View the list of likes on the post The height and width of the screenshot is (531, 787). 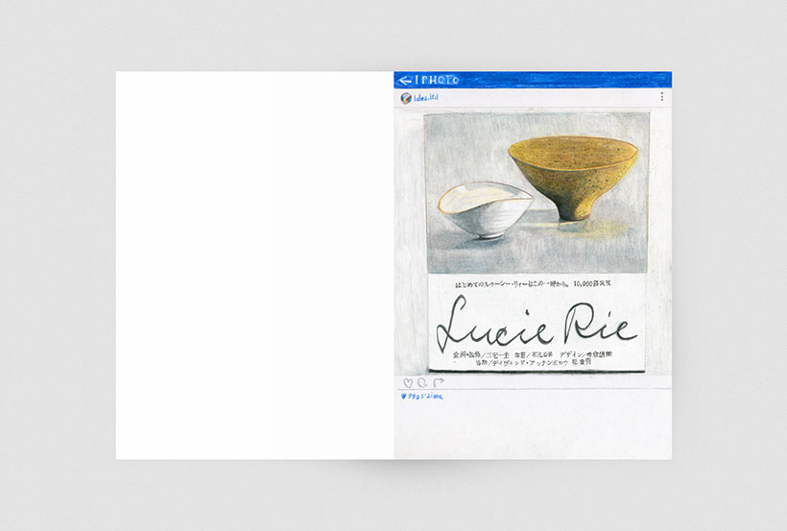(x=422, y=396)
